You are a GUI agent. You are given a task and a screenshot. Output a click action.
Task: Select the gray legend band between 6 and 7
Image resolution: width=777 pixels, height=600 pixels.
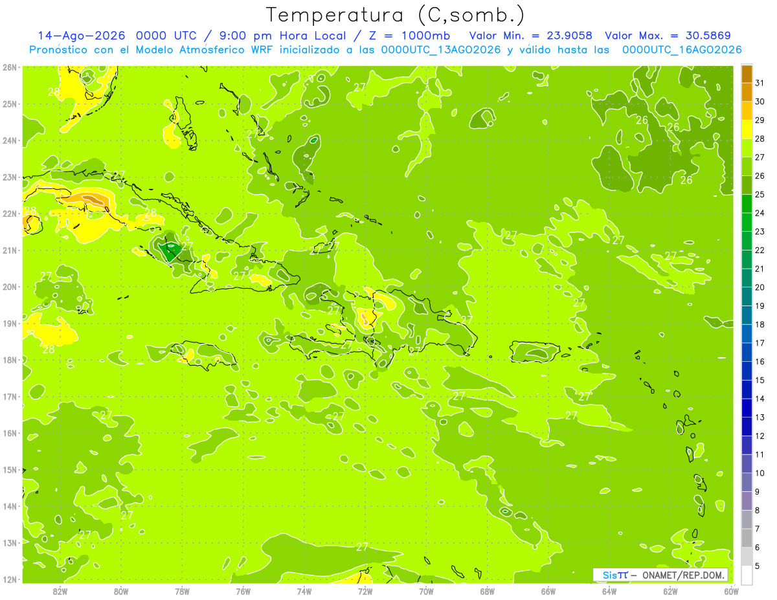(747, 538)
